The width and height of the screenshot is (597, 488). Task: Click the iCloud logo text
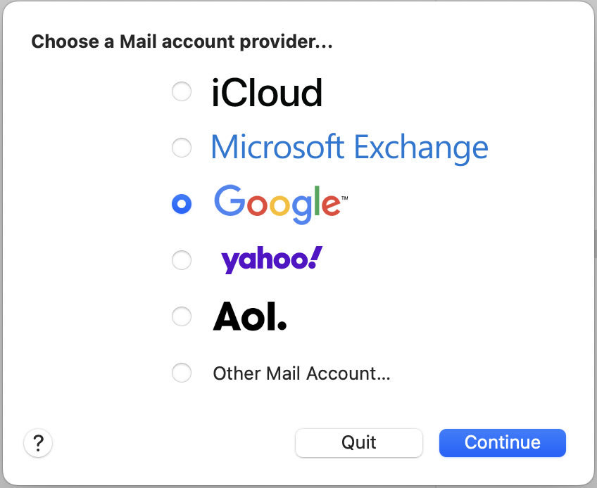[267, 92]
